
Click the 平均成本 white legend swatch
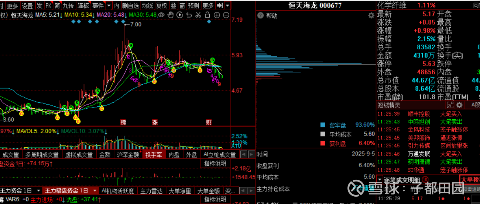tap(323, 134)
